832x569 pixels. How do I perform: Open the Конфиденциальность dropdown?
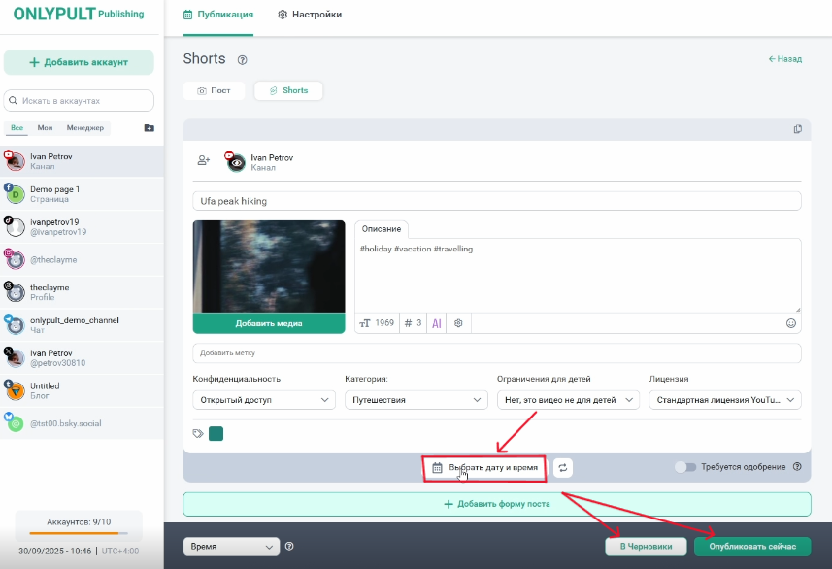click(x=264, y=400)
